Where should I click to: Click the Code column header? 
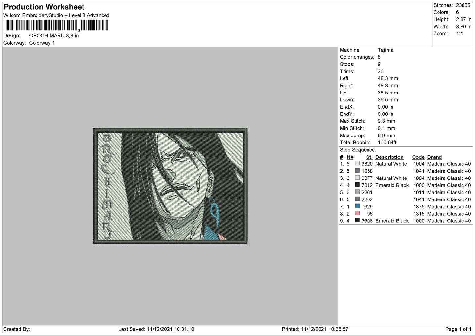click(418, 157)
